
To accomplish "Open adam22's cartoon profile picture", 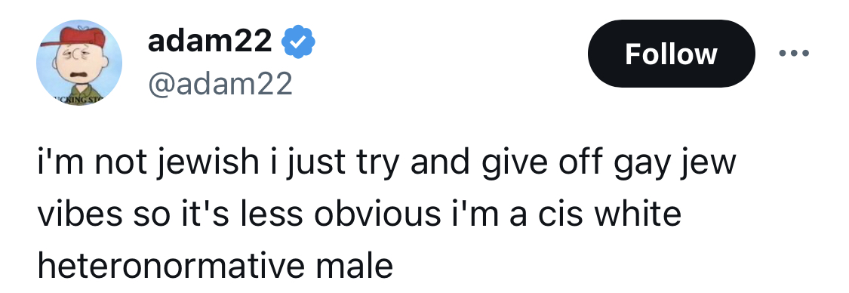I will [79, 63].
